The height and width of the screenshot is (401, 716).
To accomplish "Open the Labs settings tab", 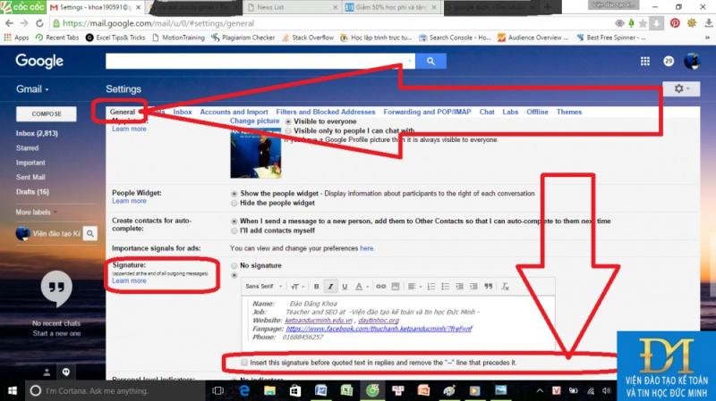I will pyautogui.click(x=510, y=112).
